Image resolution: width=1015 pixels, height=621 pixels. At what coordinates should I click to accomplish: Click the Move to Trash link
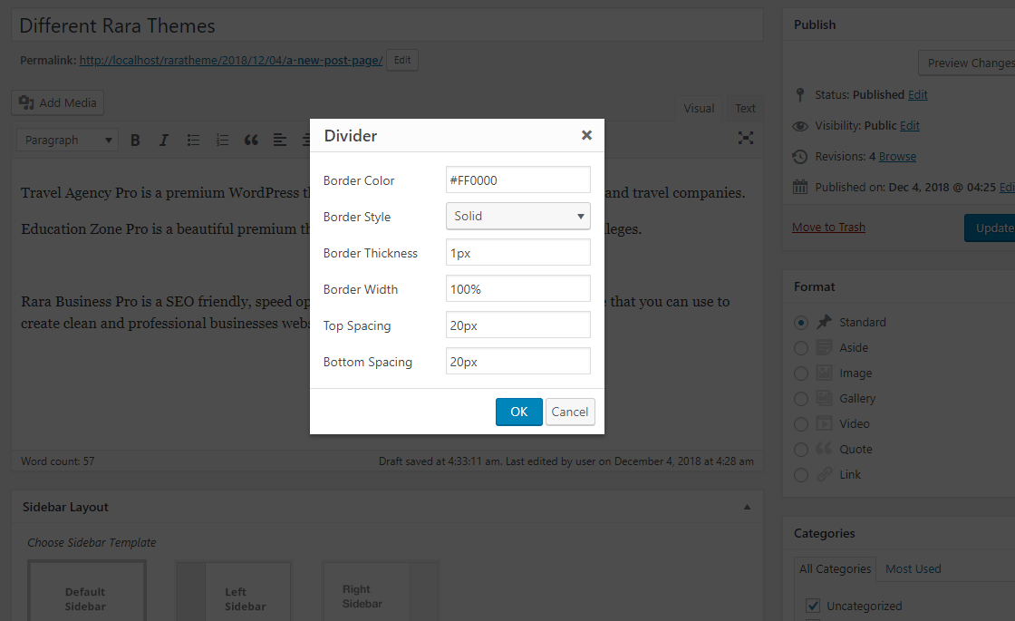[x=828, y=227]
